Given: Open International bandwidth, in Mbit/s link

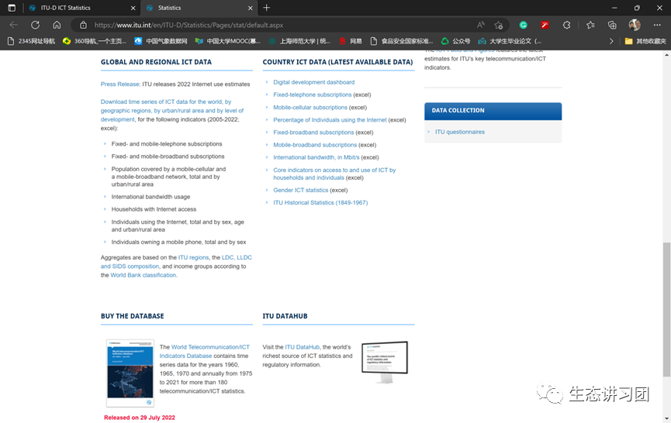Looking at the screenshot, I should [x=316, y=157].
